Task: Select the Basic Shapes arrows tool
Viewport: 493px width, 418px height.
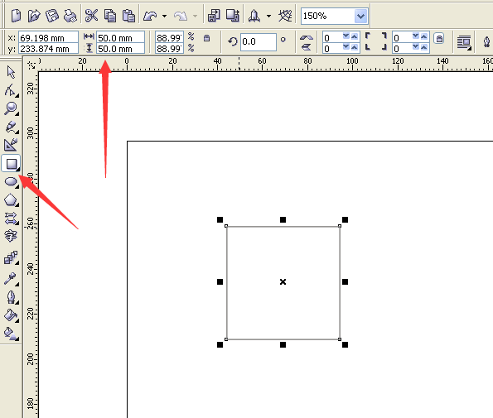Action: point(11,218)
